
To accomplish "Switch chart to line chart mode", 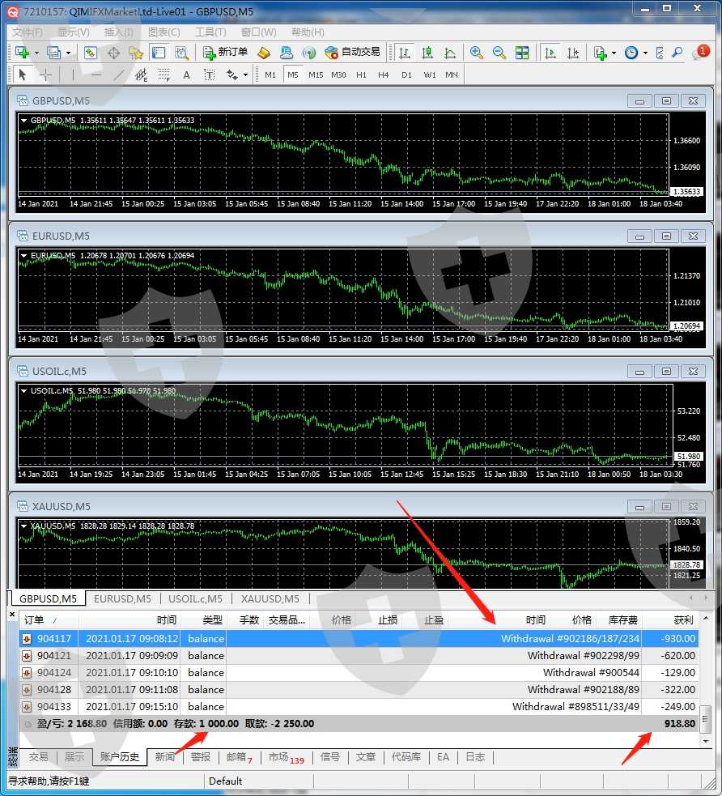I will coord(449,53).
